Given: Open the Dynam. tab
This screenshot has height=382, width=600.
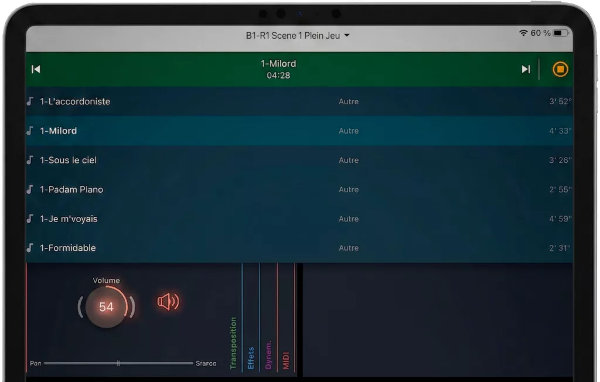Looking at the screenshot, I should (268, 354).
